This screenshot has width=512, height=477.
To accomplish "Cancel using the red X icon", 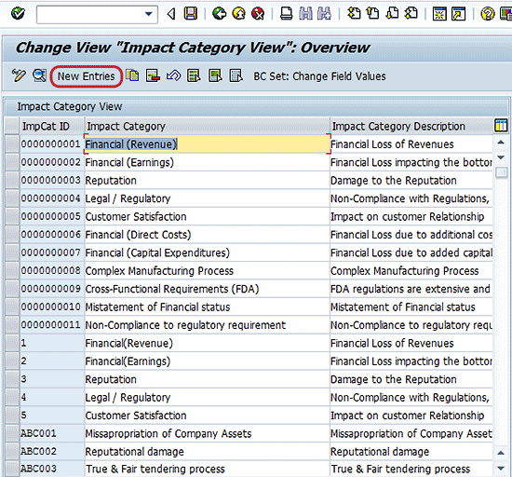I will [x=258, y=14].
